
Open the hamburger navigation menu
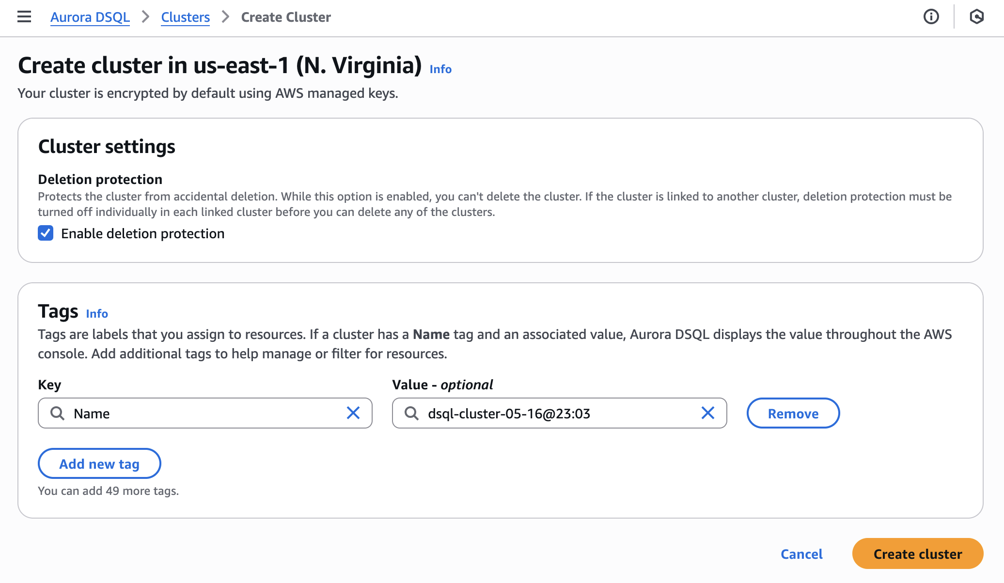click(24, 17)
